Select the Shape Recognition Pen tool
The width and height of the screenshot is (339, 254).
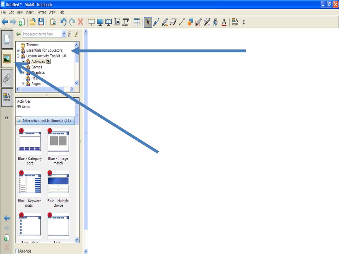click(x=198, y=22)
